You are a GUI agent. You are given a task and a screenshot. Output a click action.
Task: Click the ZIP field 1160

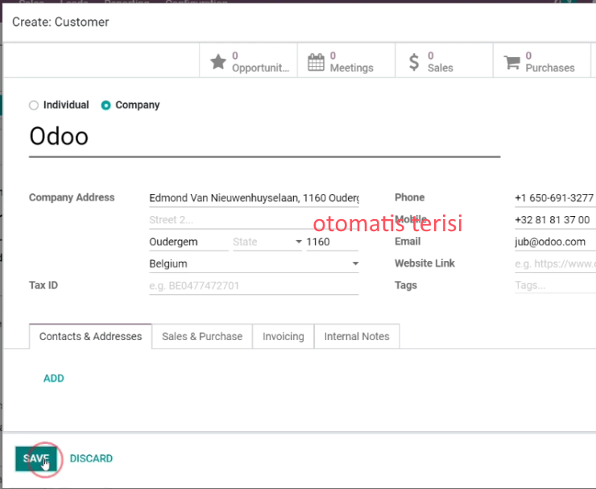(x=332, y=242)
